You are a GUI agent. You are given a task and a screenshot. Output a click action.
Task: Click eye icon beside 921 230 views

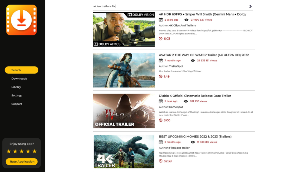coord(186,101)
